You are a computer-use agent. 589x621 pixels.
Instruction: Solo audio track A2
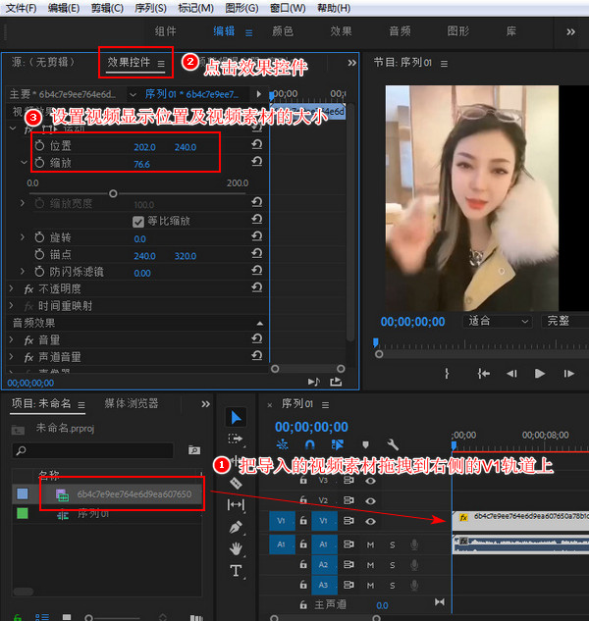click(392, 565)
